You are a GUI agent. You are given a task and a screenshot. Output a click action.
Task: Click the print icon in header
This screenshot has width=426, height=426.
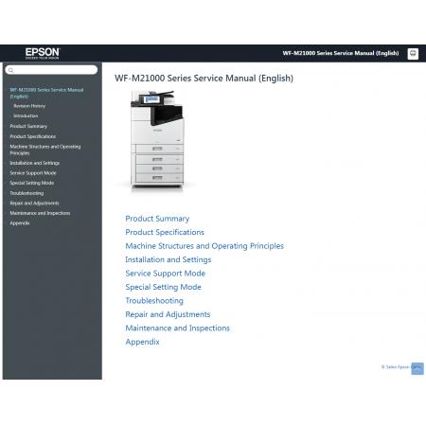[413, 54]
